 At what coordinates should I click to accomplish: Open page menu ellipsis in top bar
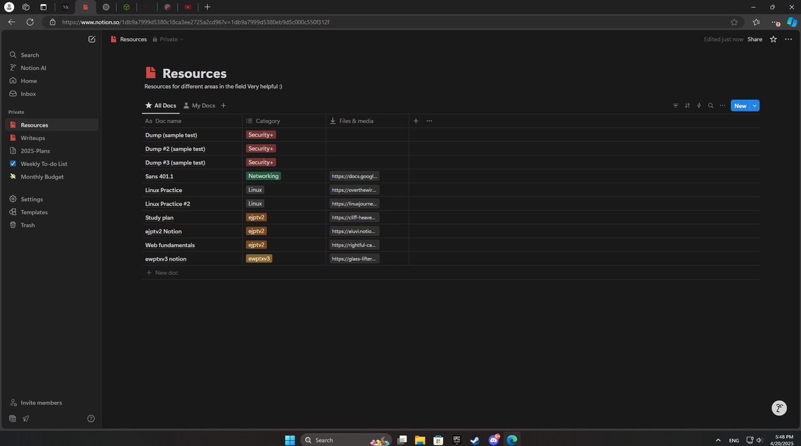788,39
